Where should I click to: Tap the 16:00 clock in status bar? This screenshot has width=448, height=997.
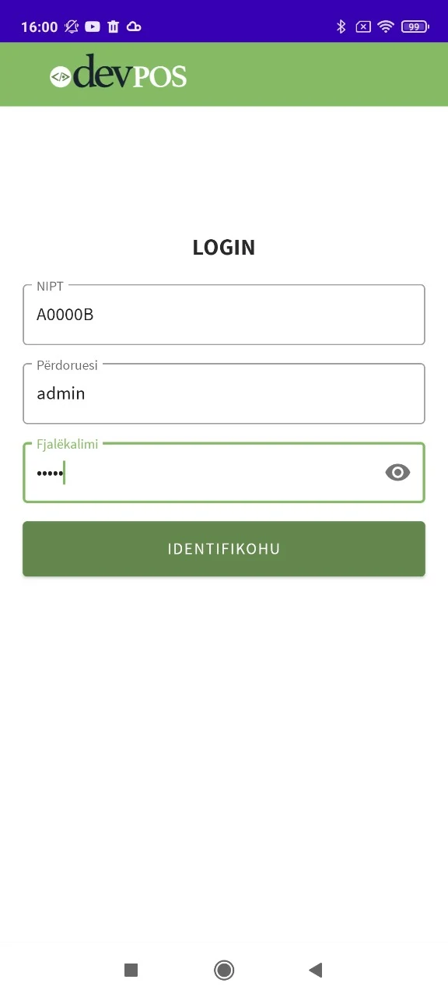coord(39,26)
